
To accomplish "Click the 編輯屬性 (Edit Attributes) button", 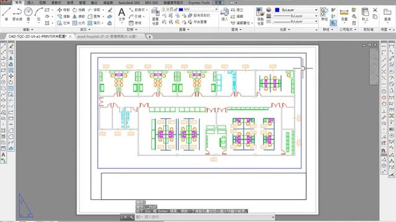I will [x=241, y=23].
